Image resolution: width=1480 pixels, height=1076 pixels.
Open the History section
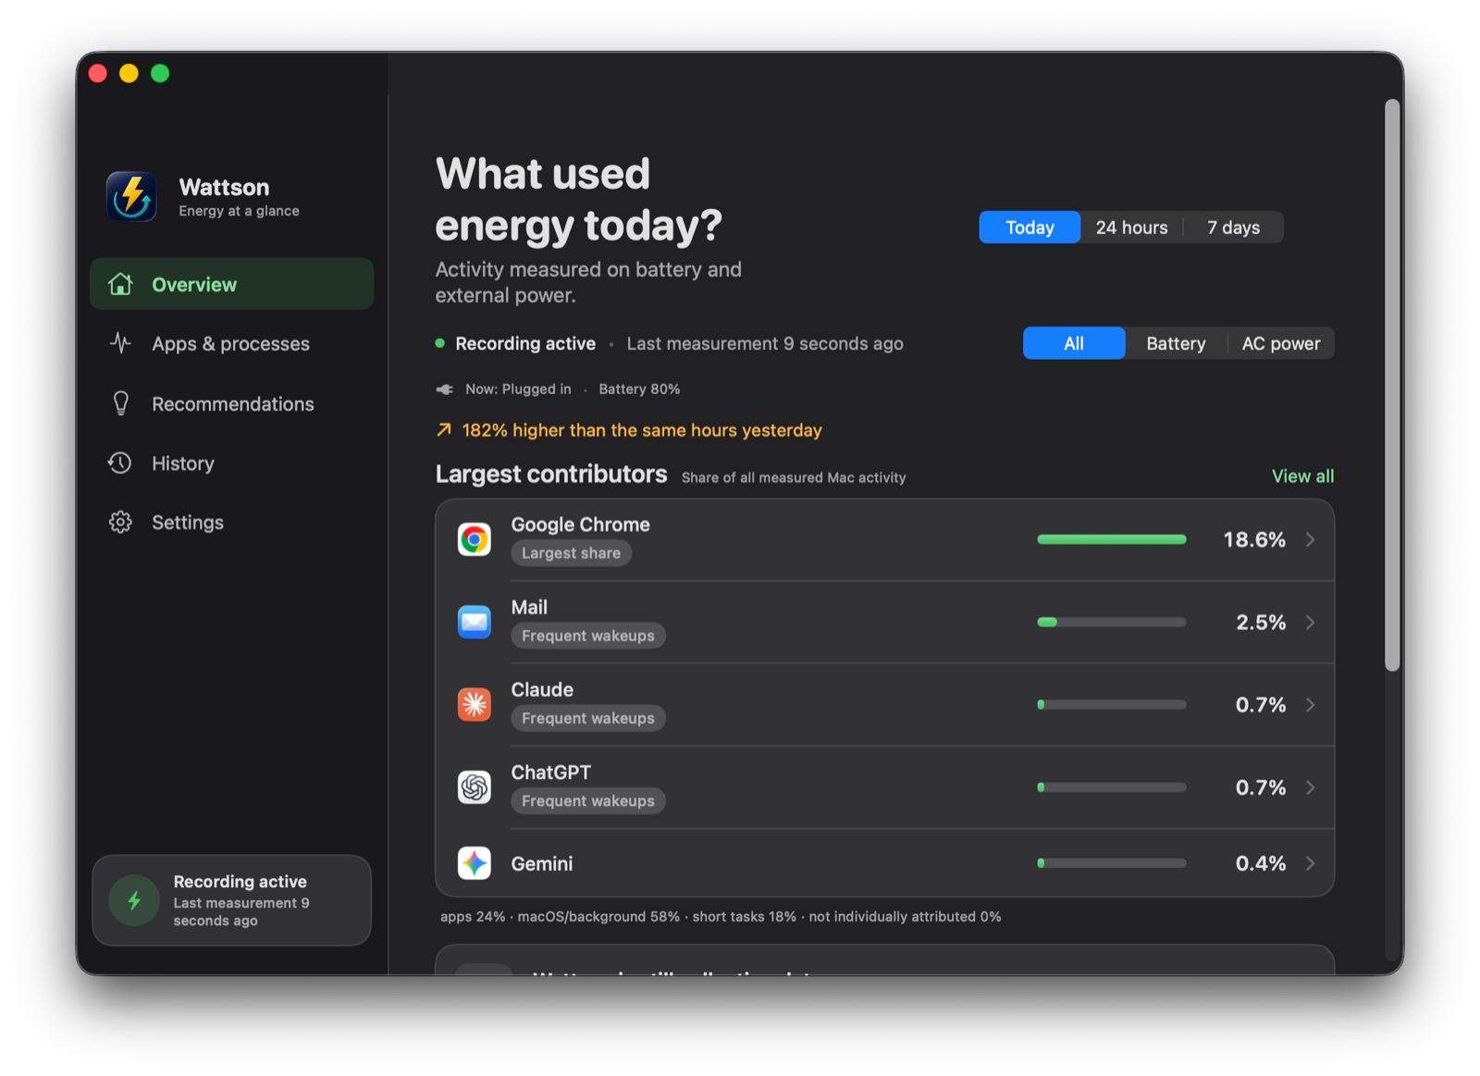coord(232,463)
